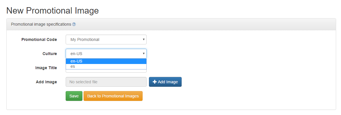Click the Culture dropdown arrow
Viewport: 341px width, 115px height.
pyautogui.click(x=143, y=54)
